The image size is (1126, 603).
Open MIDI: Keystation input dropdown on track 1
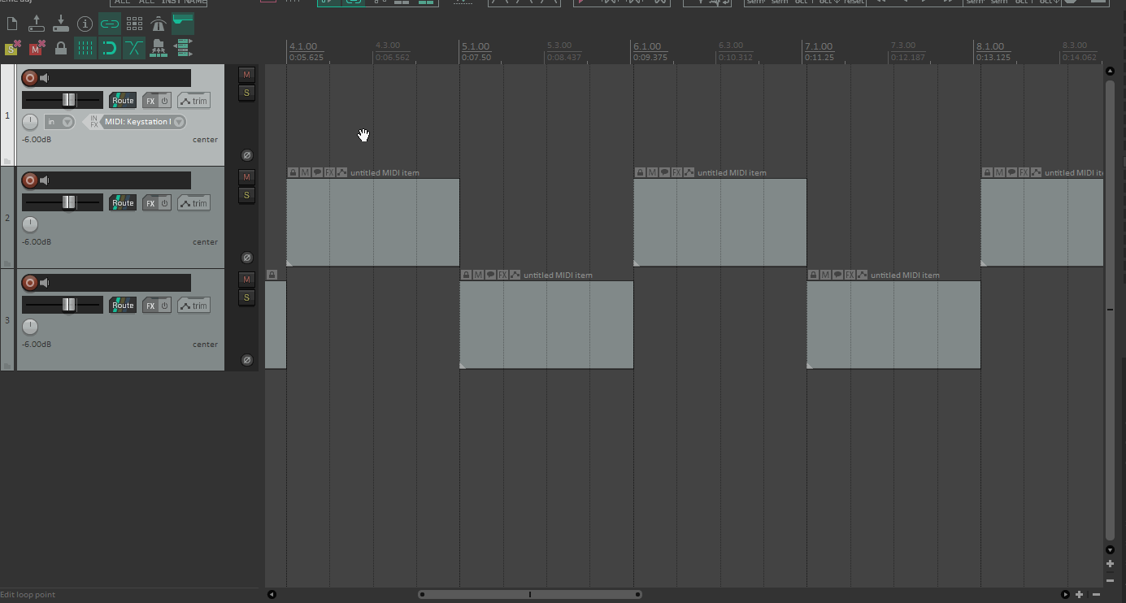[179, 122]
